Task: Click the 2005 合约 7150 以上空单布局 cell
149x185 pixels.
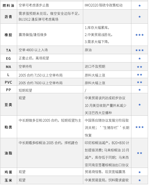Action: (50, 74)
